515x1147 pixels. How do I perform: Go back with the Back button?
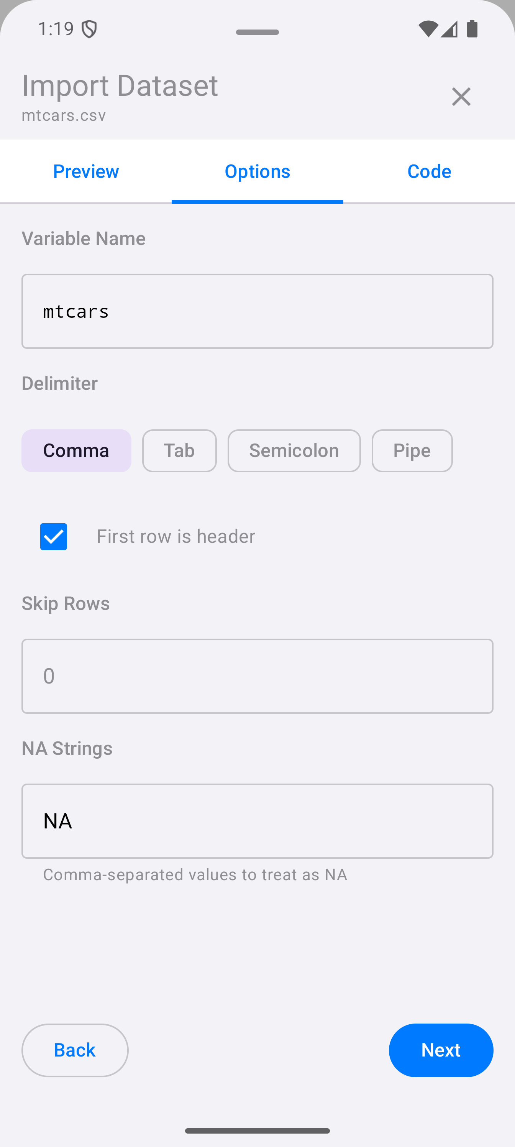75,1050
